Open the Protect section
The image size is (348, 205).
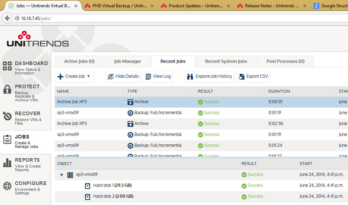click(x=25, y=93)
